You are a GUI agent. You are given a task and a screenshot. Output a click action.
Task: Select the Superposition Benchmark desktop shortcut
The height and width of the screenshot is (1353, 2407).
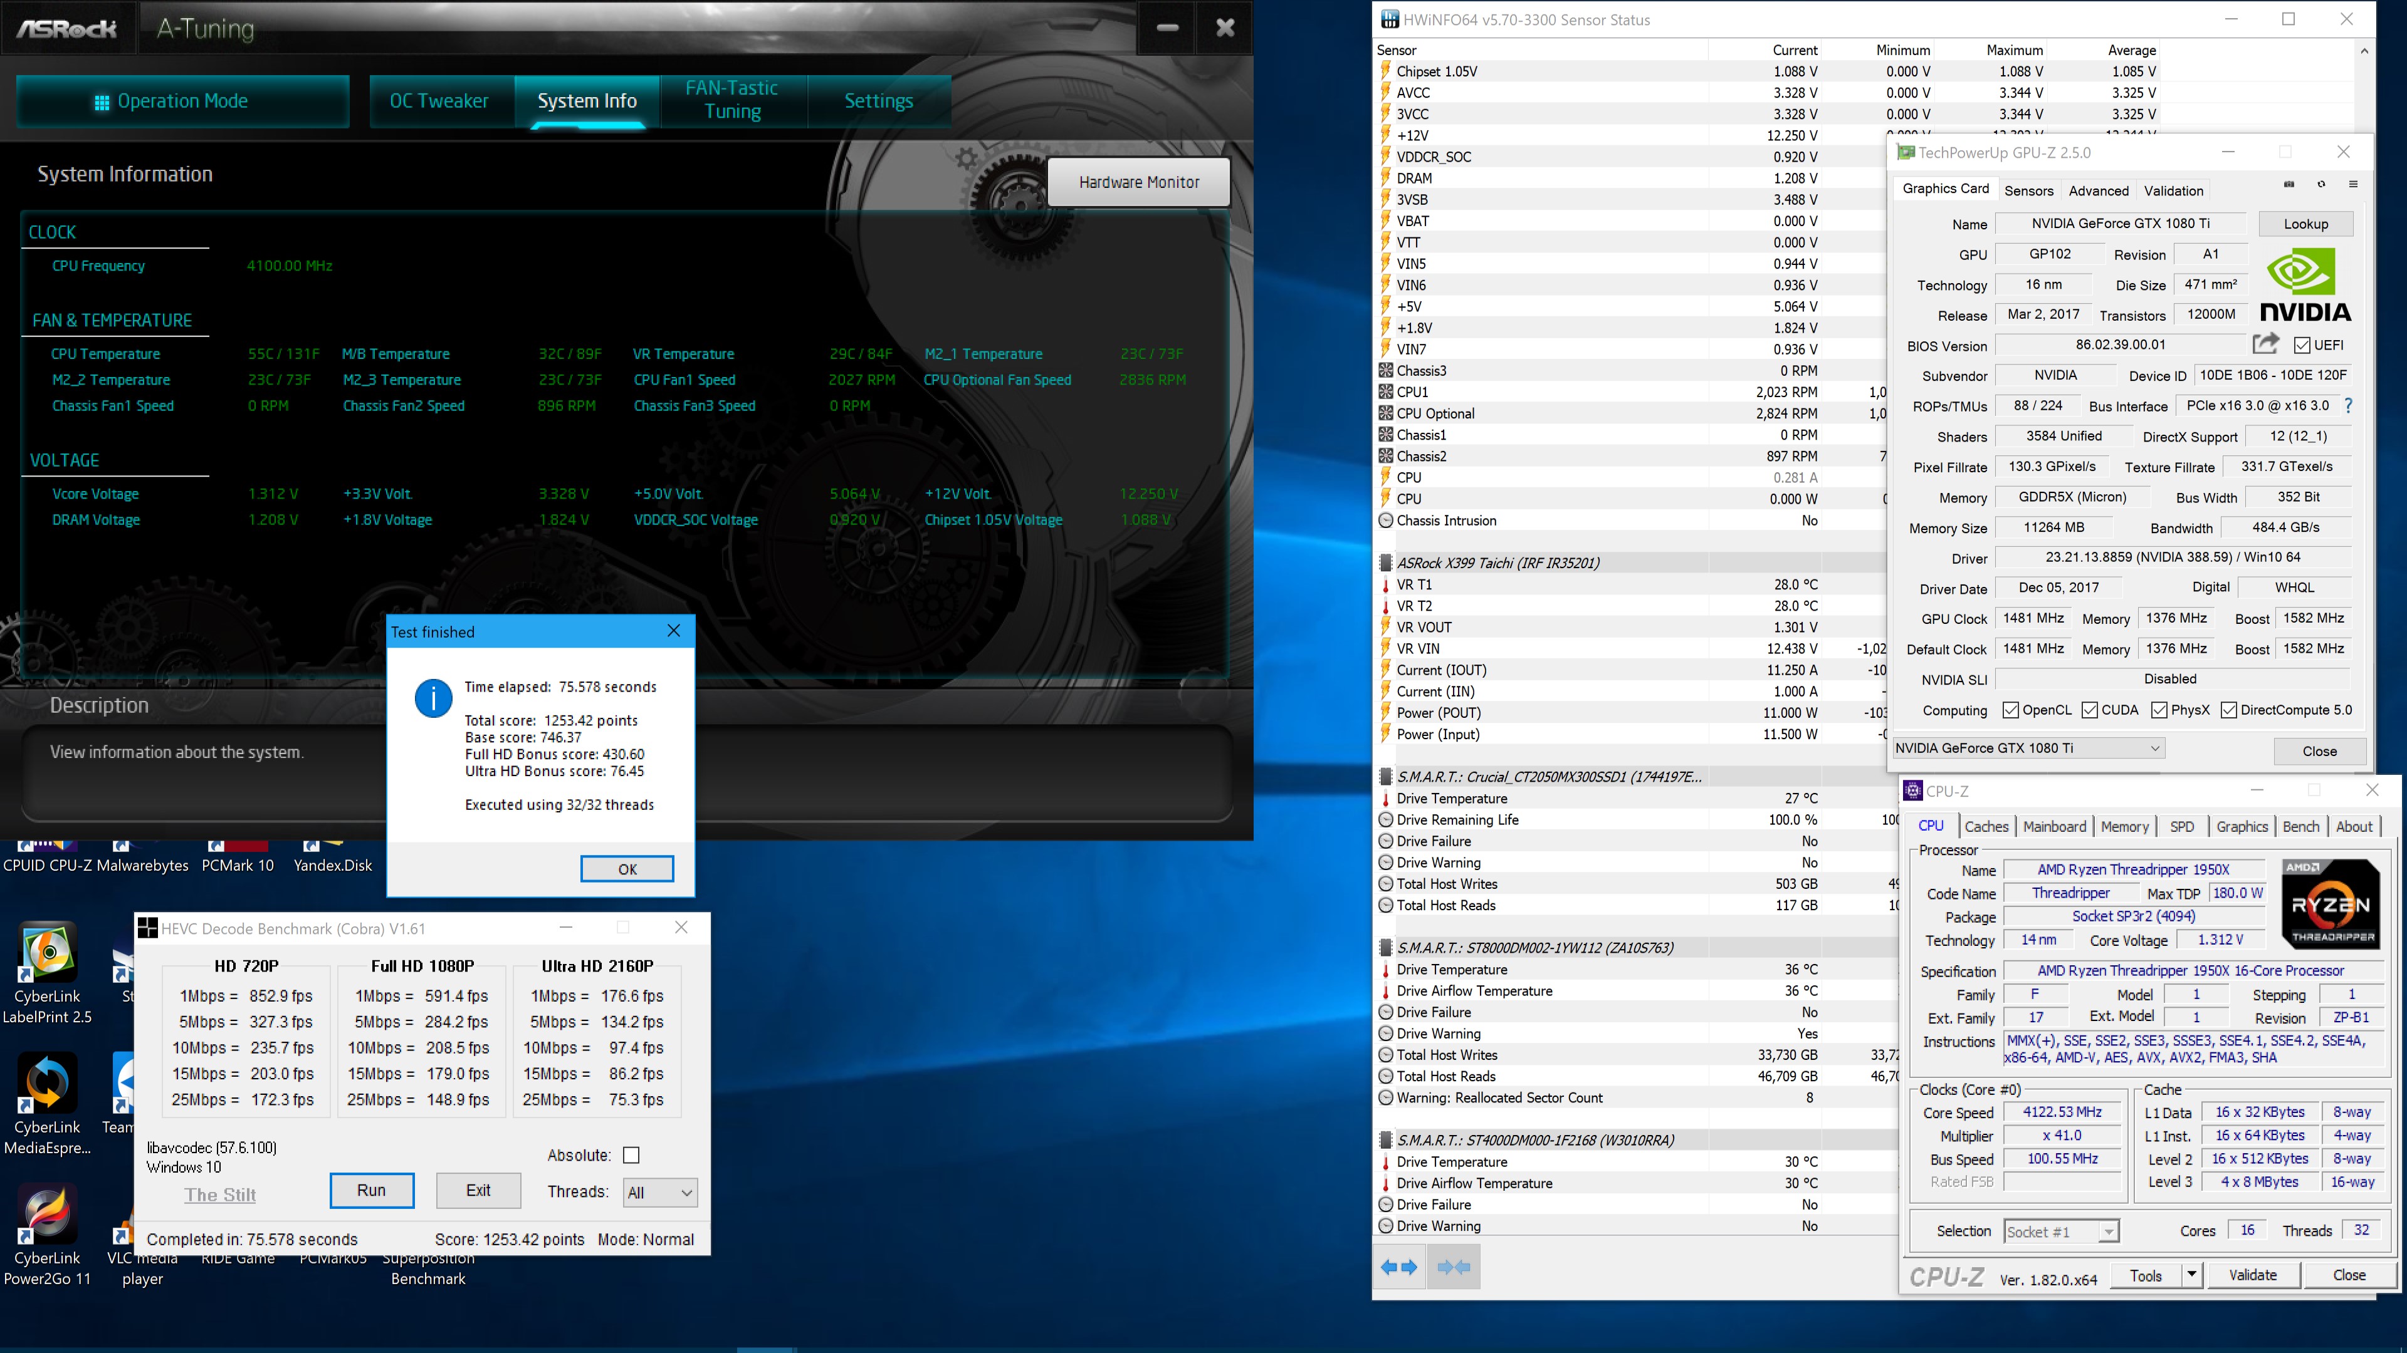[x=428, y=1268]
